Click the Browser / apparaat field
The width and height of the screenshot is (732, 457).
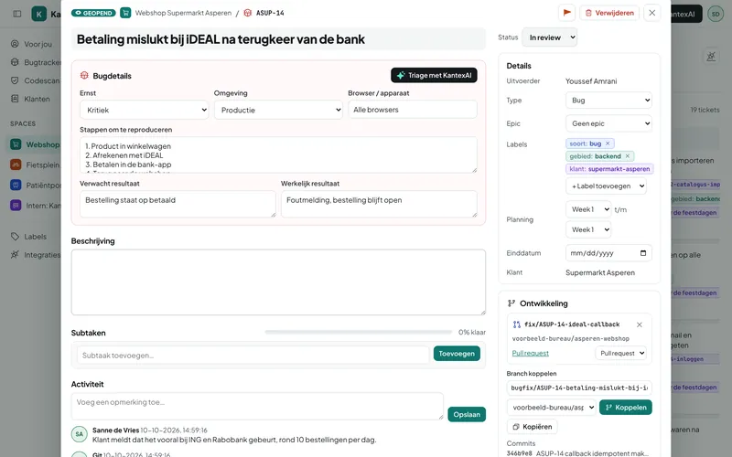(413, 110)
